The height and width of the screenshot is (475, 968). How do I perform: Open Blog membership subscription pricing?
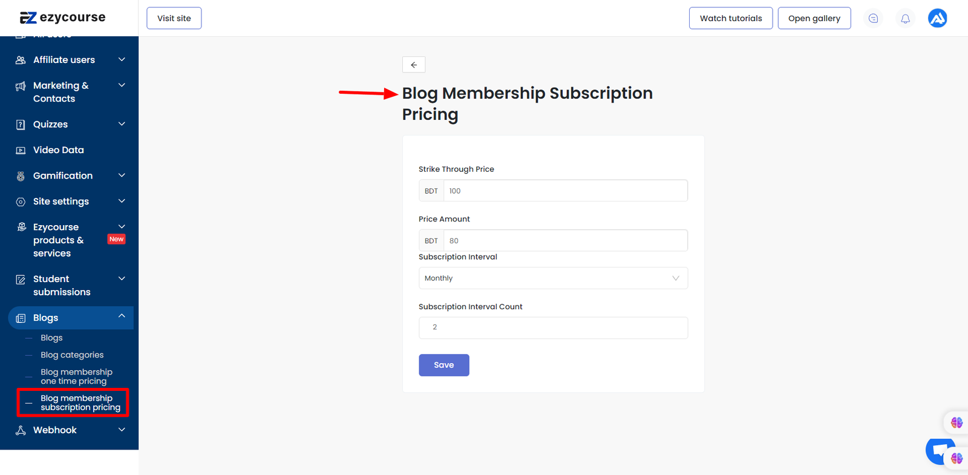coord(80,402)
